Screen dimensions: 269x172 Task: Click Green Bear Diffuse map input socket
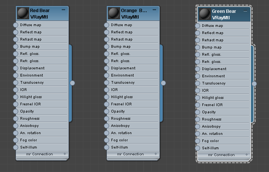(x=197, y=26)
